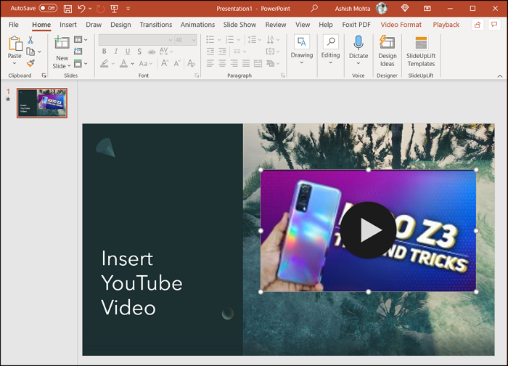Click the Dictate microphone icon

tap(359, 43)
